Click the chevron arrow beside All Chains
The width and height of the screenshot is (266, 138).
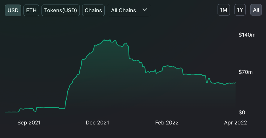(x=145, y=10)
